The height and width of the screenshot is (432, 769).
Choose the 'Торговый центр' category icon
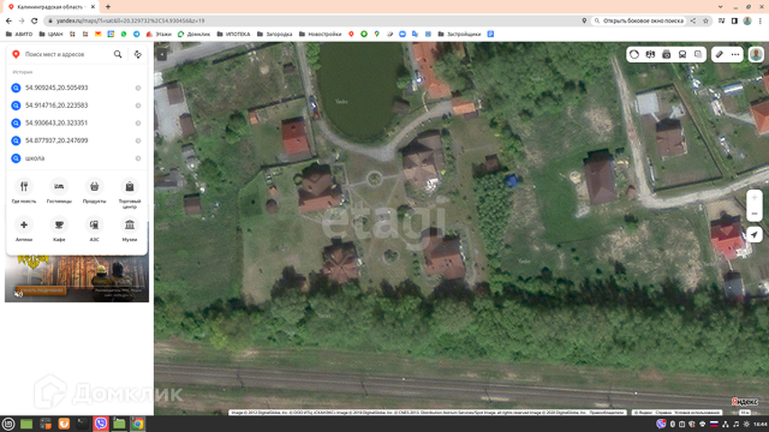[x=130, y=193]
